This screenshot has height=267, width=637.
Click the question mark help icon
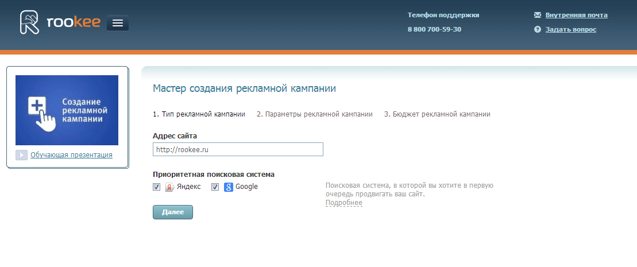(x=538, y=29)
